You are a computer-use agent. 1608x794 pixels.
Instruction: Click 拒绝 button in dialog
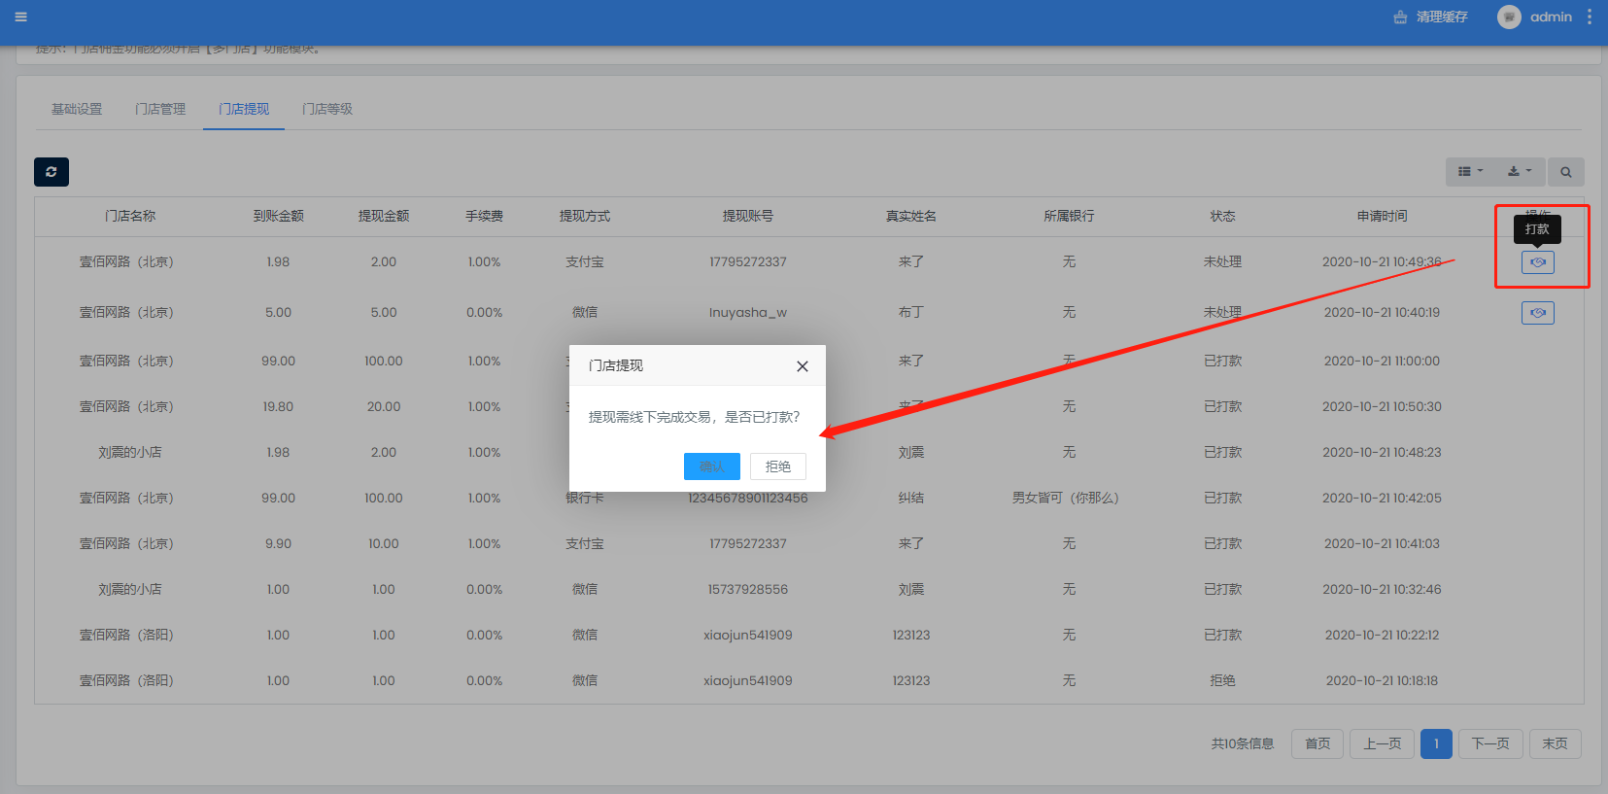(777, 466)
